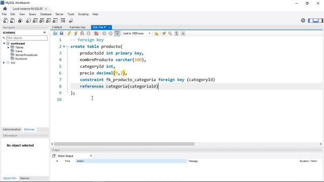This screenshot has height=182, width=324.
Task: Open the Scripting menu
Action: click(83, 14)
